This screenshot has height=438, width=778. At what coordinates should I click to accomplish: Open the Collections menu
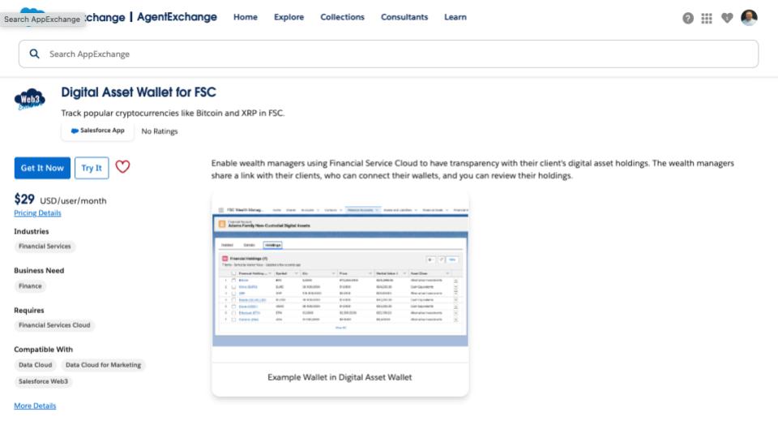point(342,17)
